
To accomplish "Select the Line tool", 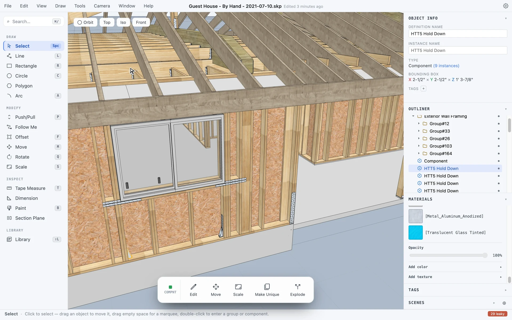I will pos(34,56).
